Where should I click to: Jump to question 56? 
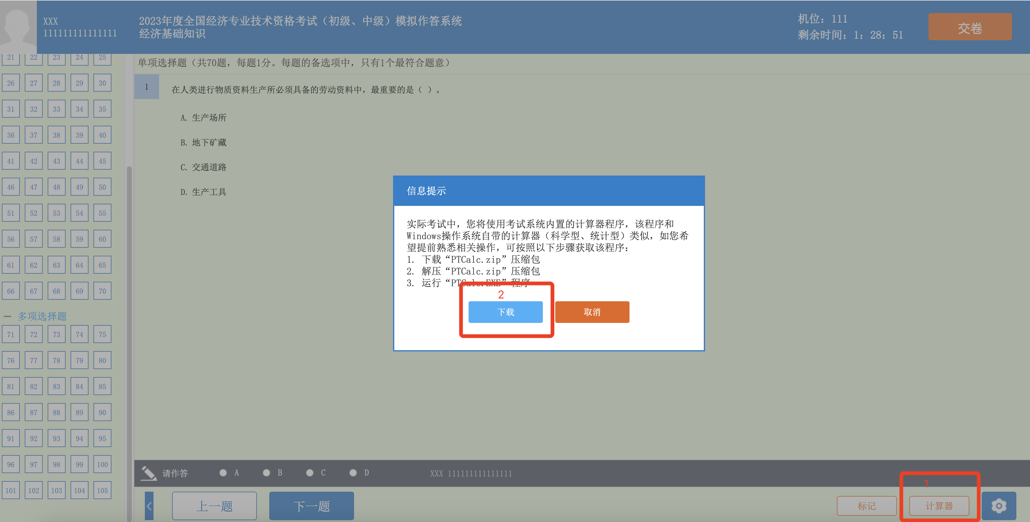pos(11,239)
